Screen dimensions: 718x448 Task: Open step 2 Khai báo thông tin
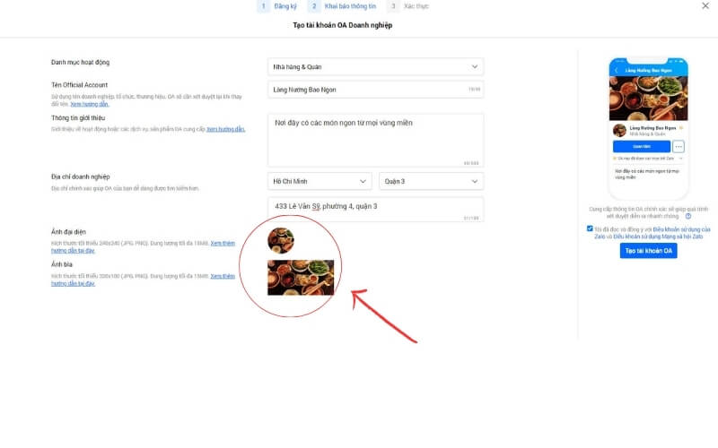343,6
